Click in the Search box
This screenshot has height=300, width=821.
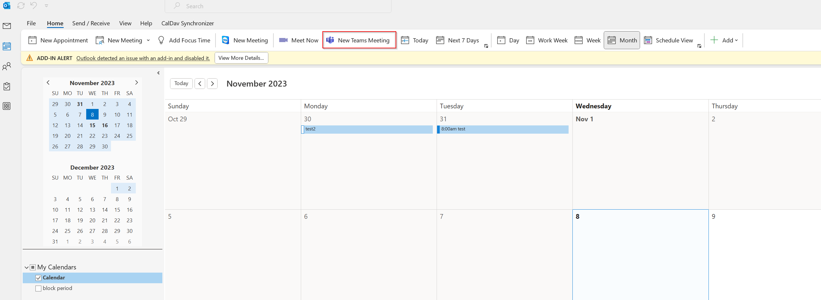277,6
